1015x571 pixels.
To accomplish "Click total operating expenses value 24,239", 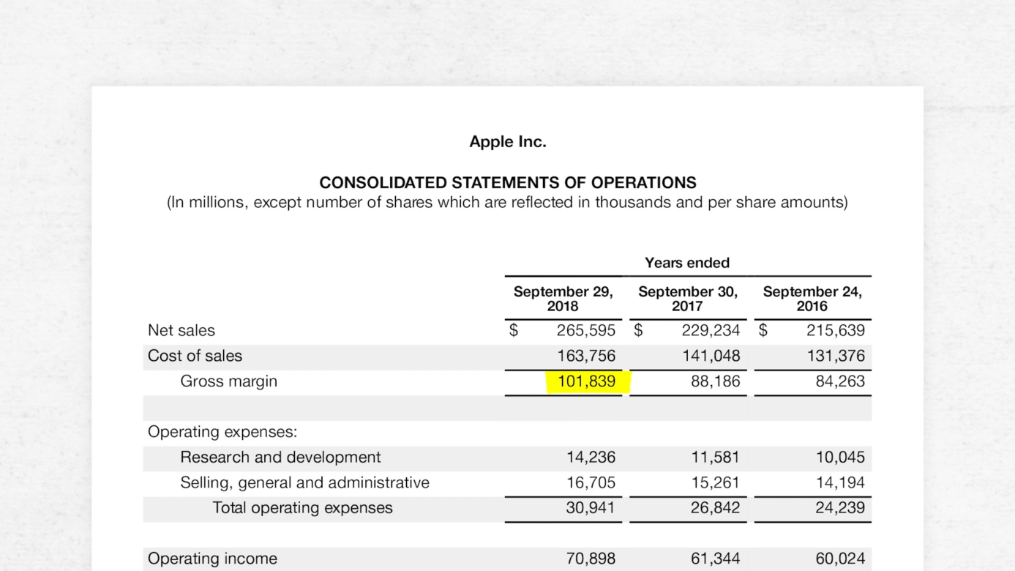I will (840, 508).
